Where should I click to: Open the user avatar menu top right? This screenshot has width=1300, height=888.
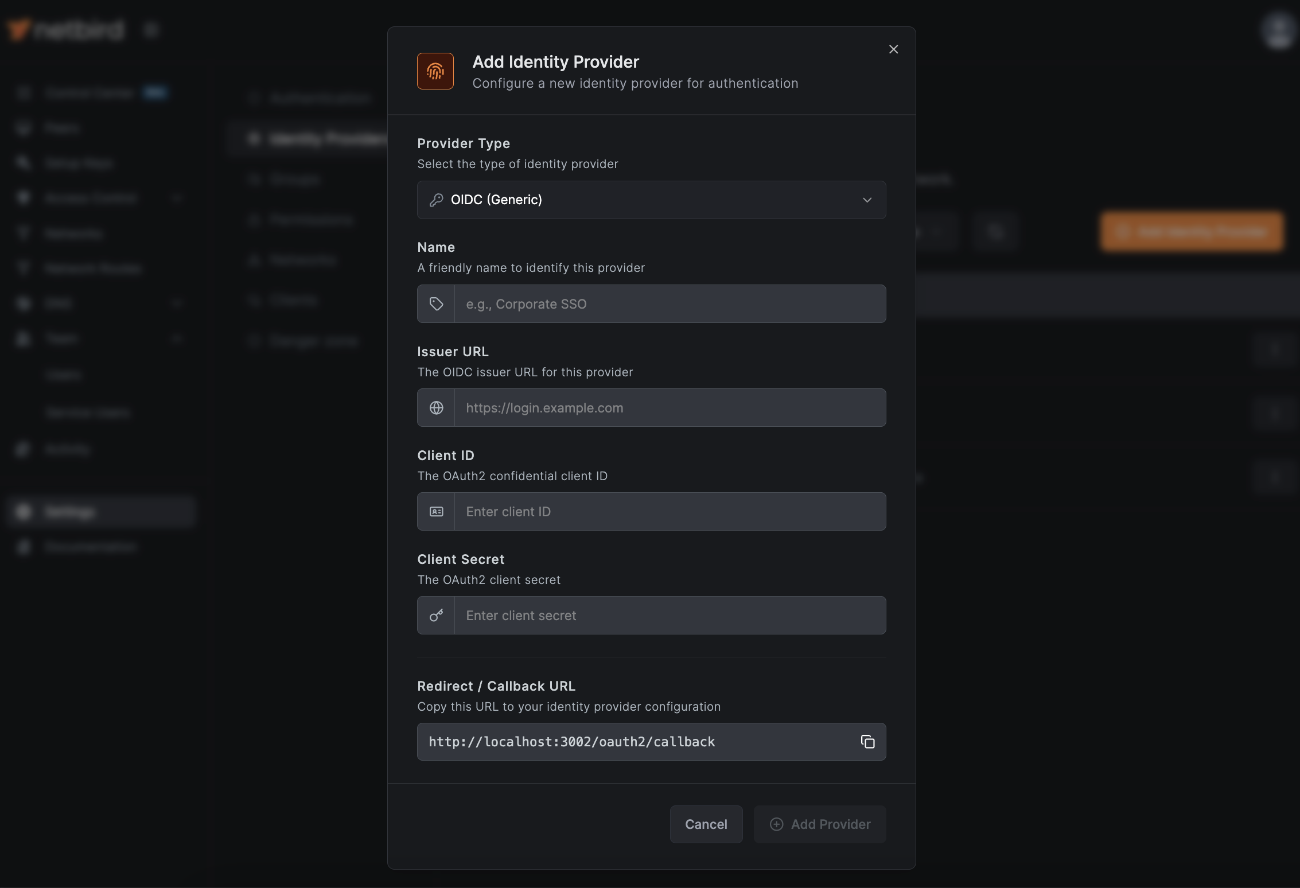coord(1278,30)
